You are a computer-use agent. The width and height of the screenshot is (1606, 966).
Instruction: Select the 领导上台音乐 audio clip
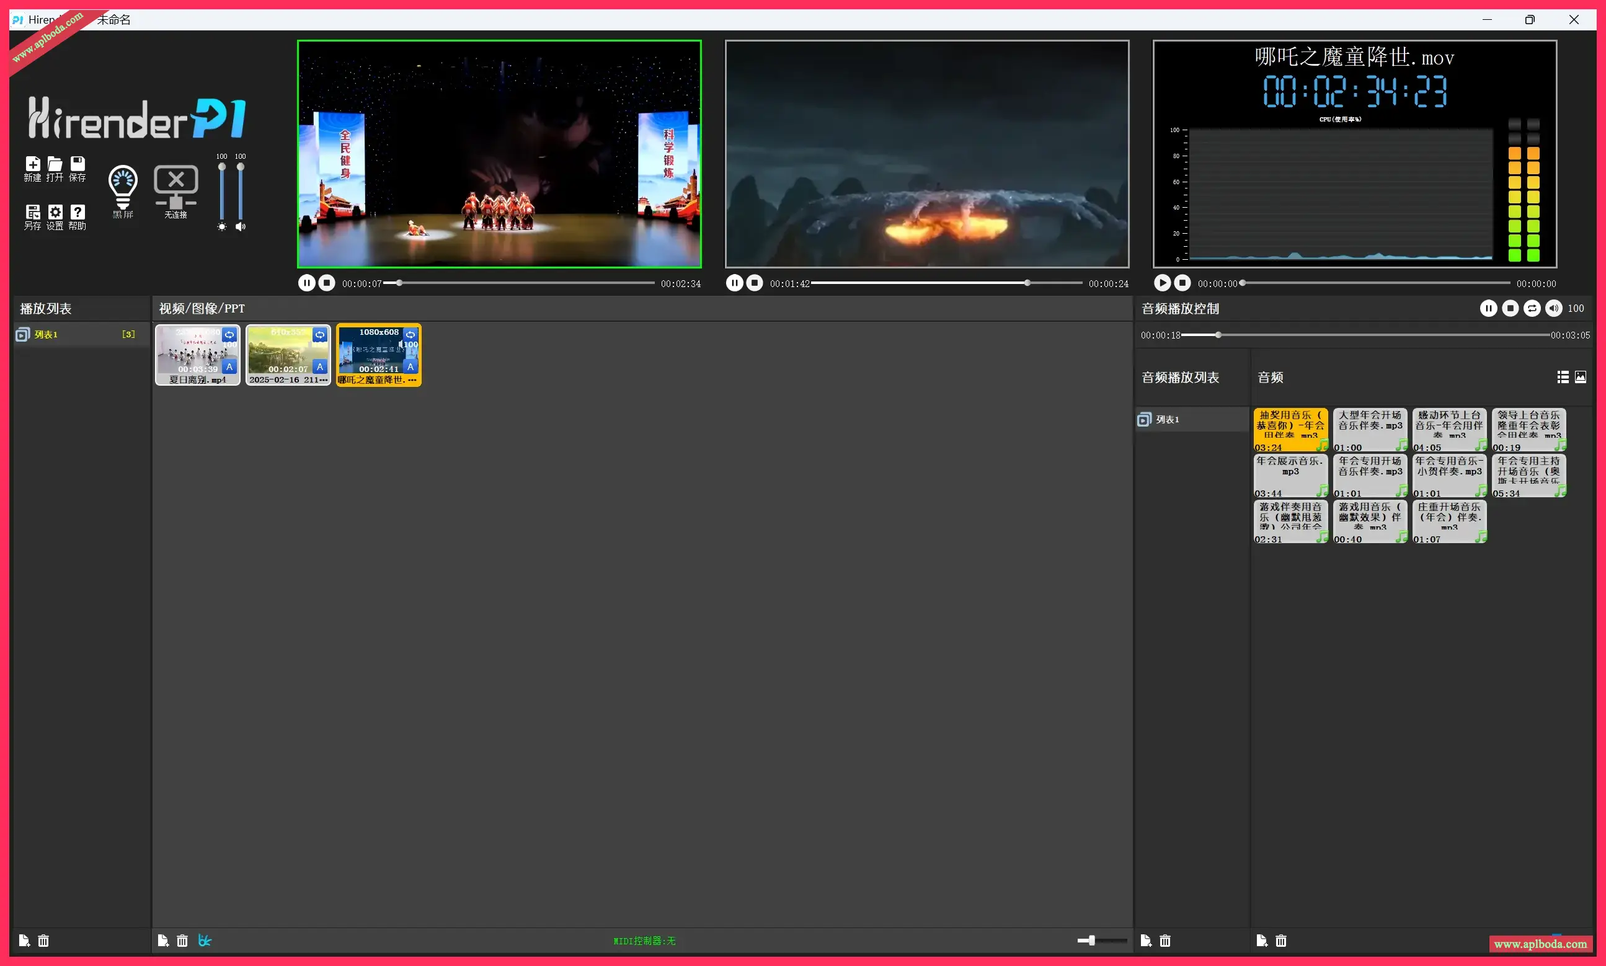click(x=1529, y=430)
